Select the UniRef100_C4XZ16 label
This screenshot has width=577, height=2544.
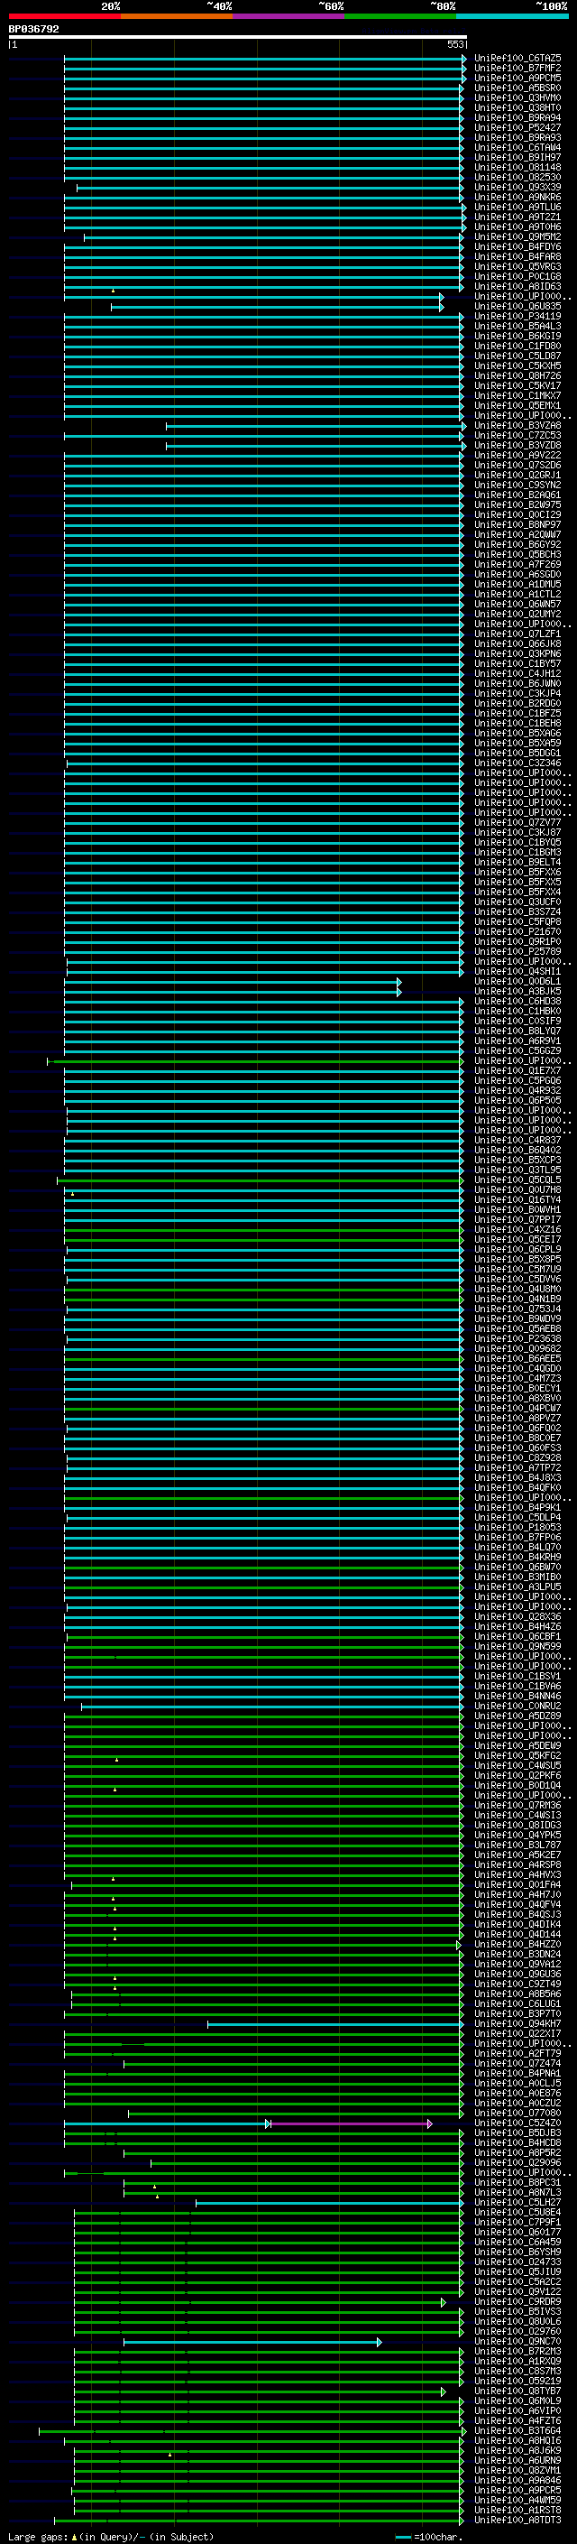517,1231
